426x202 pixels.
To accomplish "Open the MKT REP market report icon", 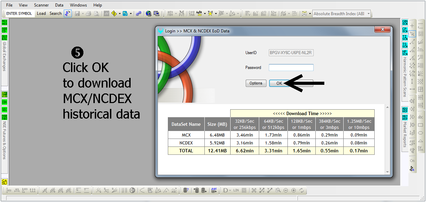I will point(405,118).
